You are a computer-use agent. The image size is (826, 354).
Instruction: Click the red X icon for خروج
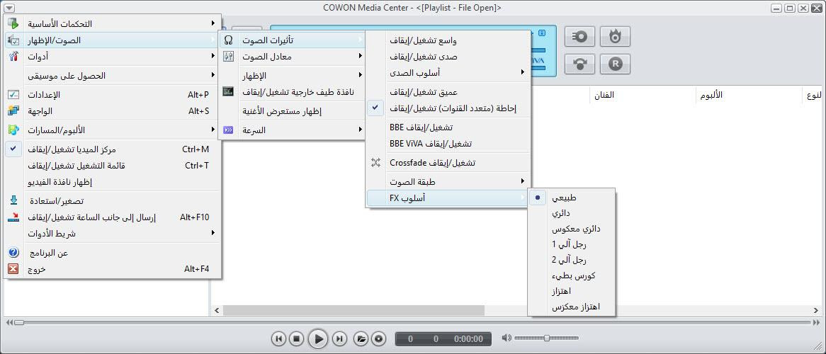(x=13, y=269)
